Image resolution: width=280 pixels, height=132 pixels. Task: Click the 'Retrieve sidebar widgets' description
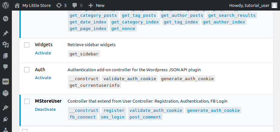92,45
